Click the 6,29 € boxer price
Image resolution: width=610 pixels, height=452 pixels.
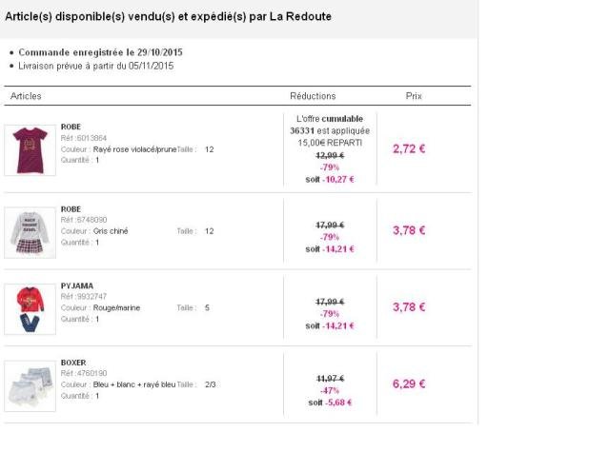[409, 383]
